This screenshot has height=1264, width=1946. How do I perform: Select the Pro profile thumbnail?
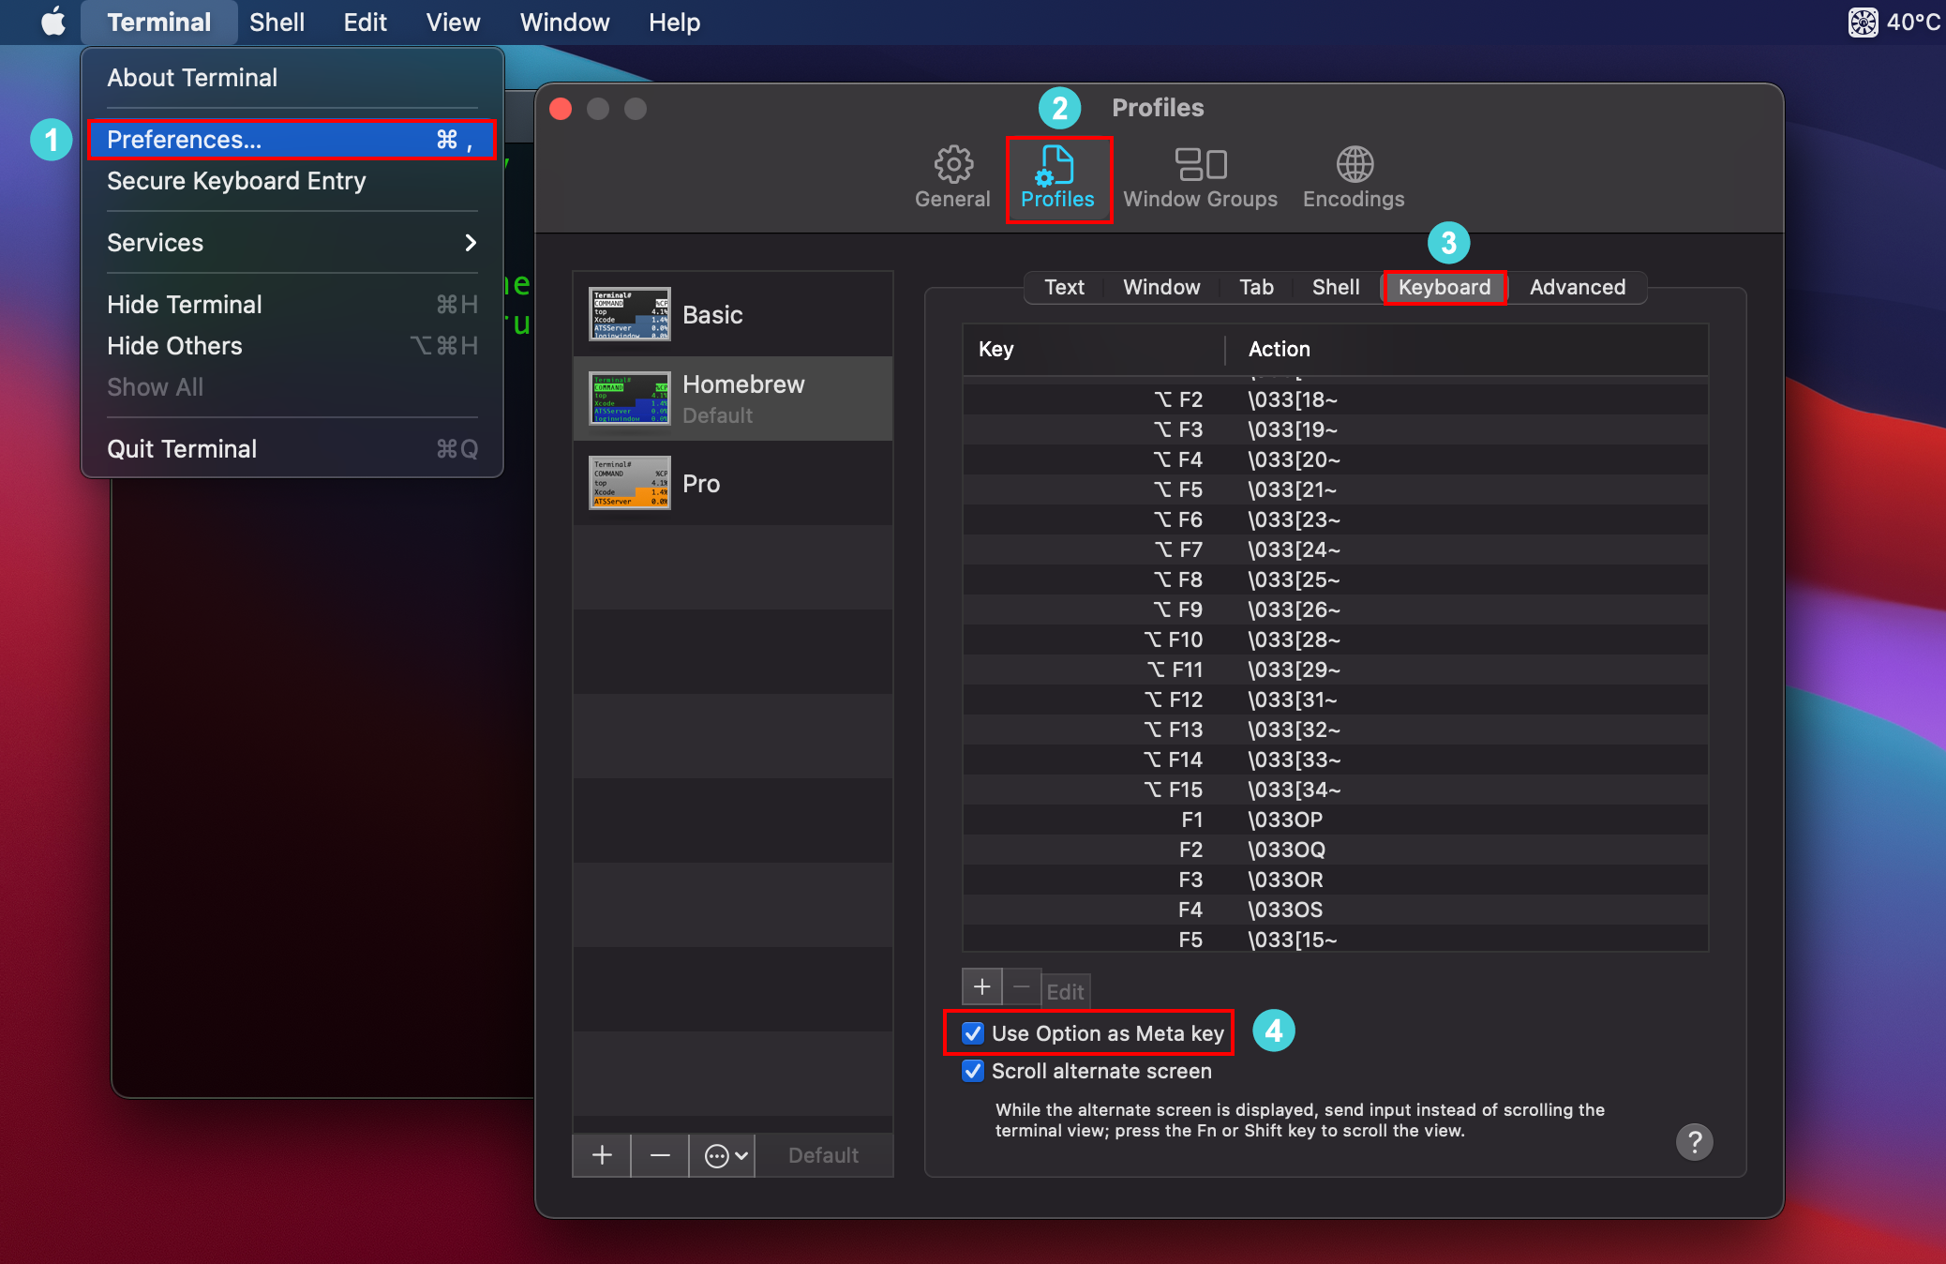click(x=629, y=483)
